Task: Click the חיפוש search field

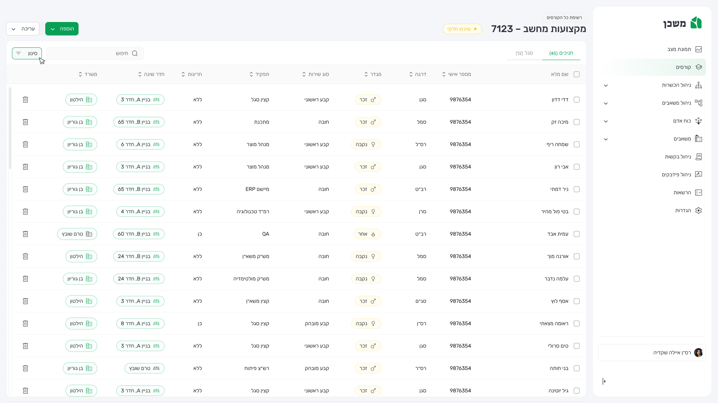Action: pyautogui.click(x=95, y=53)
